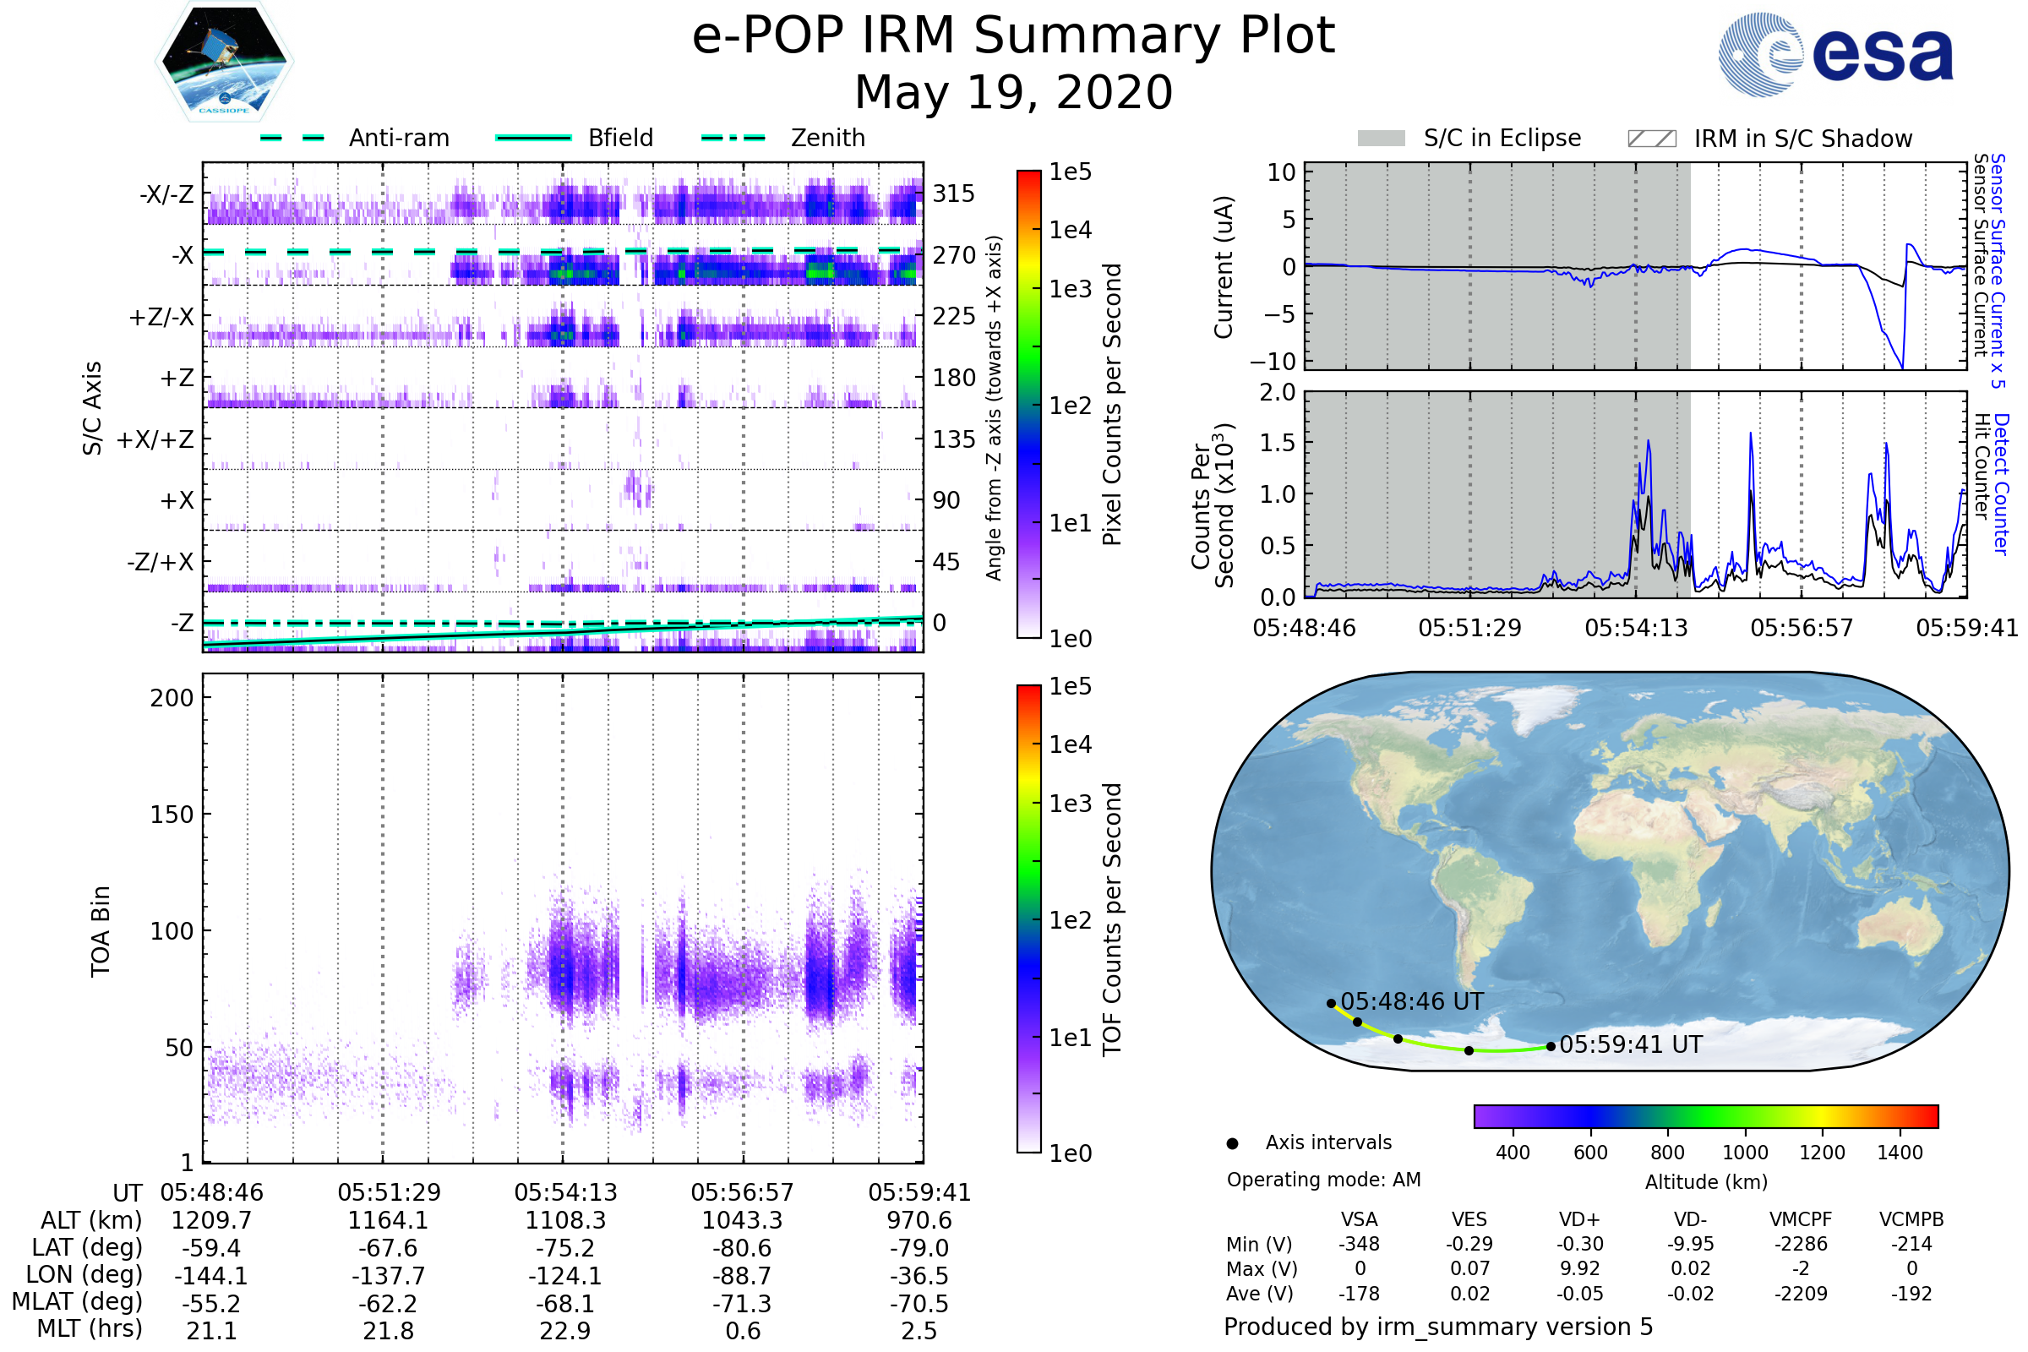The height and width of the screenshot is (1352, 2028).
Task: Click the 05:48:46 UT track start point
Action: point(1332,1004)
